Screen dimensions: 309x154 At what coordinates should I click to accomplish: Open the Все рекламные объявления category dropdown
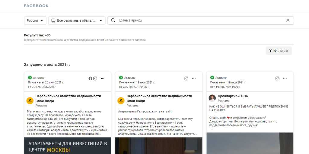click(x=77, y=20)
